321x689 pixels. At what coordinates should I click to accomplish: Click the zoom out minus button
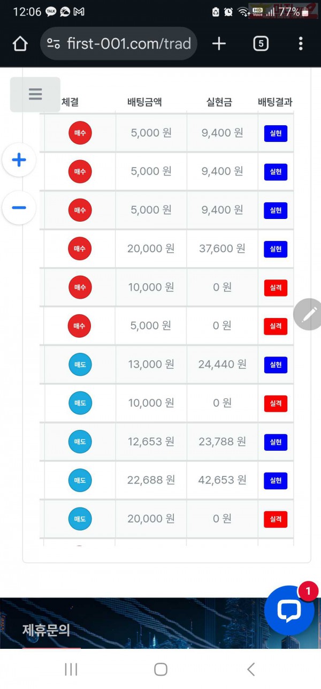(19, 207)
